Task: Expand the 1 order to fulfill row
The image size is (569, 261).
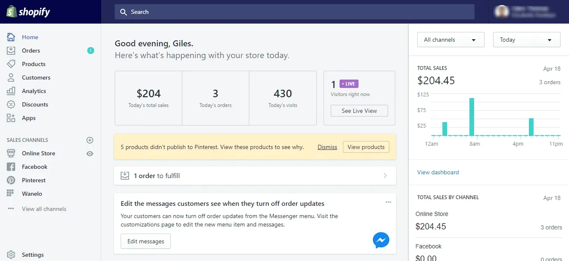Action: pyautogui.click(x=385, y=176)
